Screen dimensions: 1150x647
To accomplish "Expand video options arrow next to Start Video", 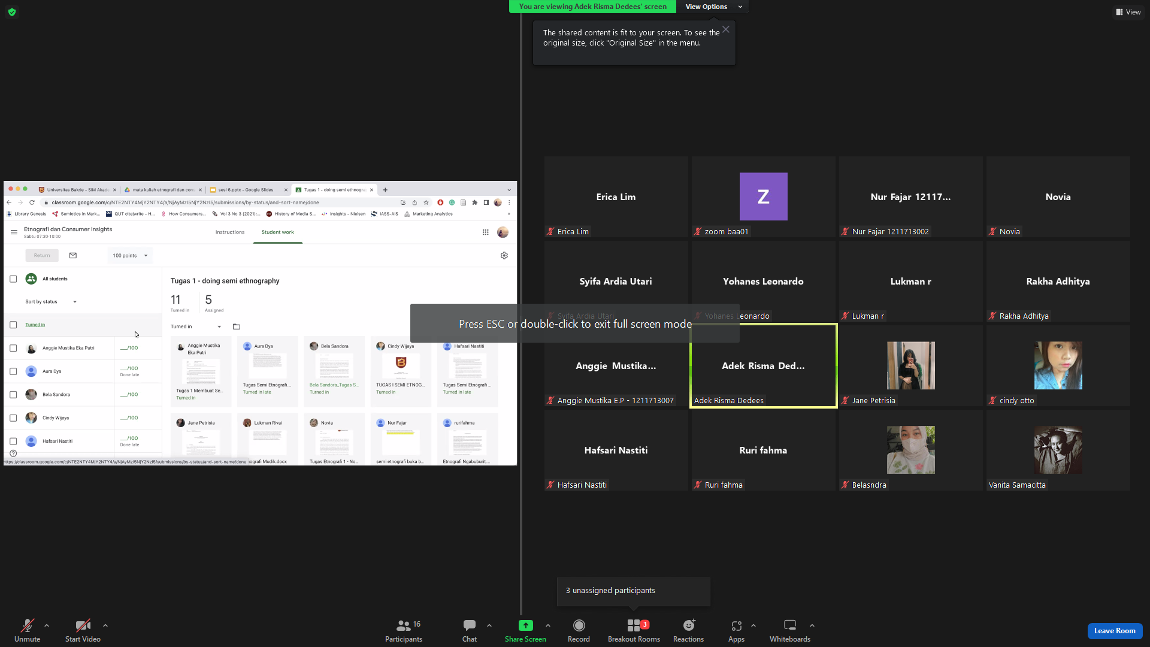I will [x=105, y=625].
